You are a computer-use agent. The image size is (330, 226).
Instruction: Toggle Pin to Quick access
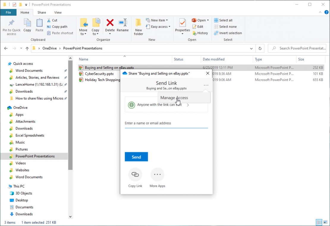pyautogui.click(x=11, y=27)
